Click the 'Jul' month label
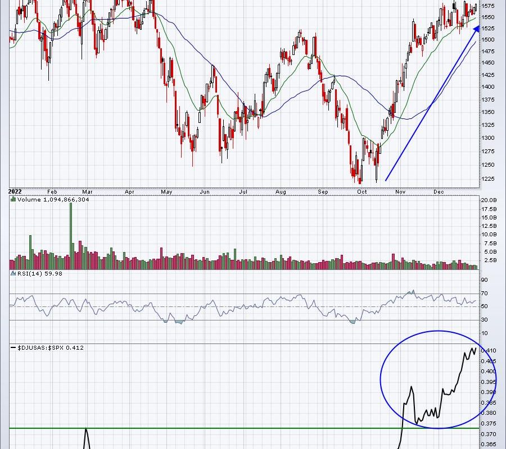The image size is (506, 449). click(243, 191)
